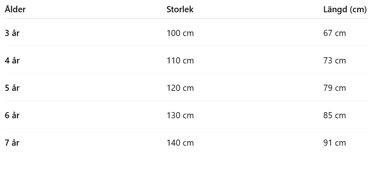The image size is (368, 169).
Task: Click the 100 cm size cell
Action: 180,33
